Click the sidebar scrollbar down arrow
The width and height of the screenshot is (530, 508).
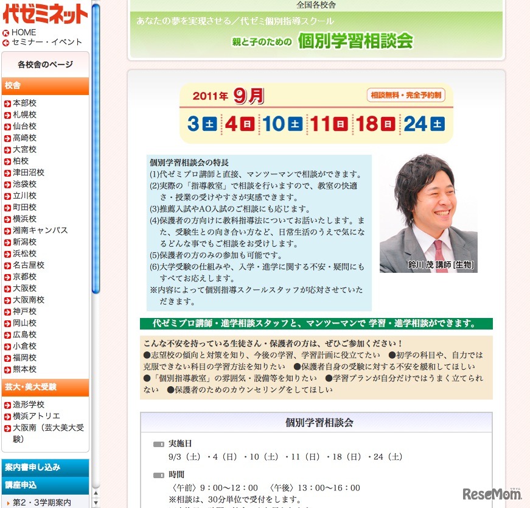(x=96, y=503)
